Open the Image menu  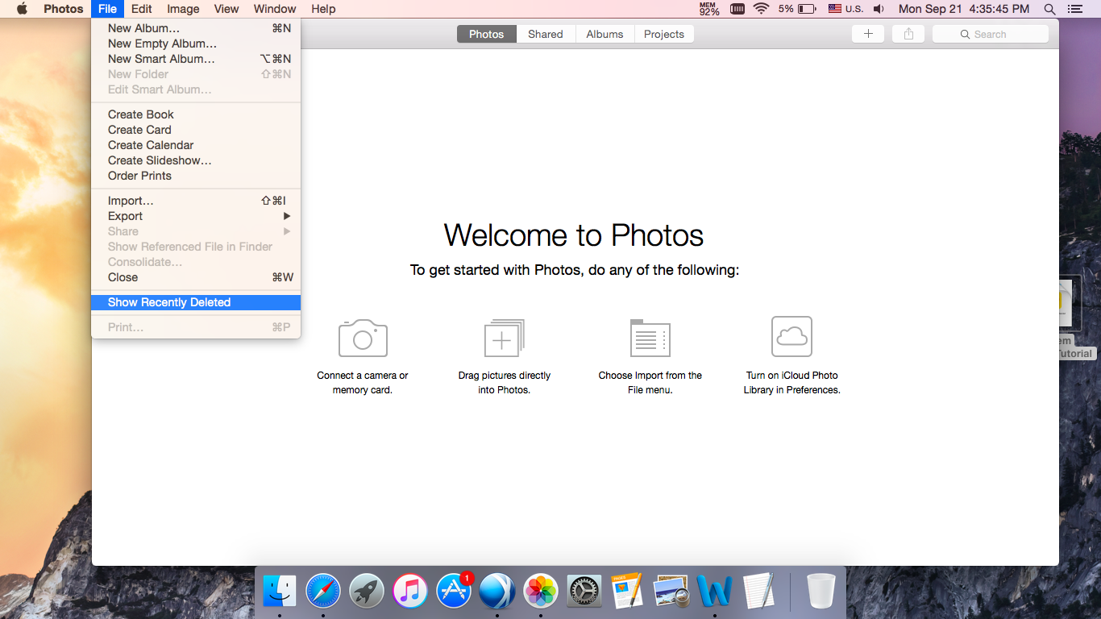click(183, 9)
